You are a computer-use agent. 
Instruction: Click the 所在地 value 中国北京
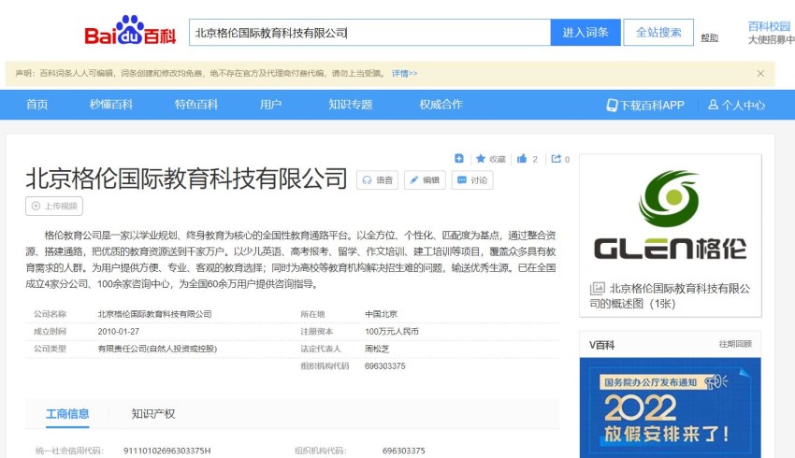(381, 314)
